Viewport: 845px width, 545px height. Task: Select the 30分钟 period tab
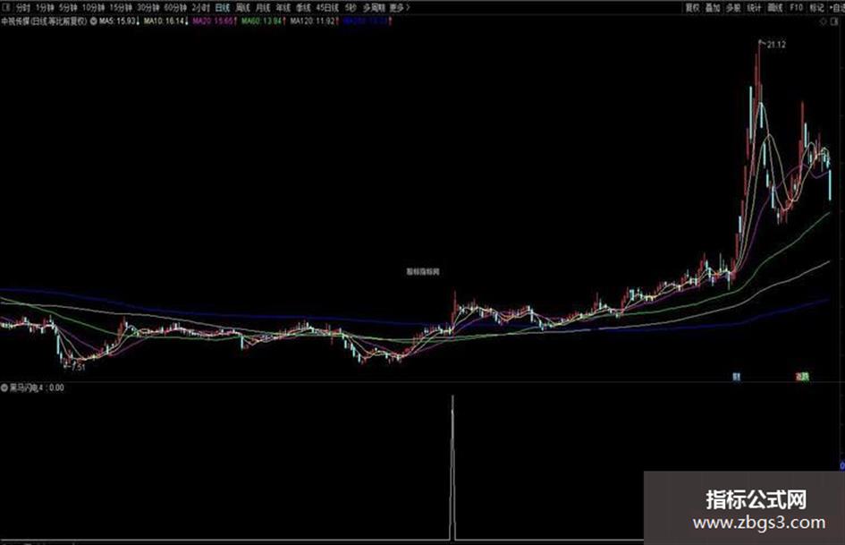(x=148, y=7)
